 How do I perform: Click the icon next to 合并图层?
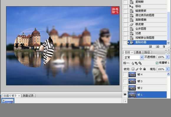131,29
